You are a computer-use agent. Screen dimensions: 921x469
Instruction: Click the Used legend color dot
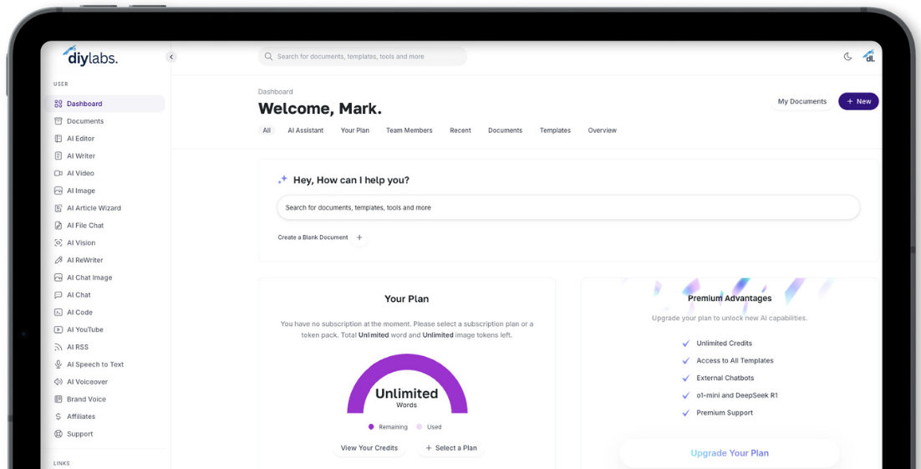pyautogui.click(x=420, y=427)
